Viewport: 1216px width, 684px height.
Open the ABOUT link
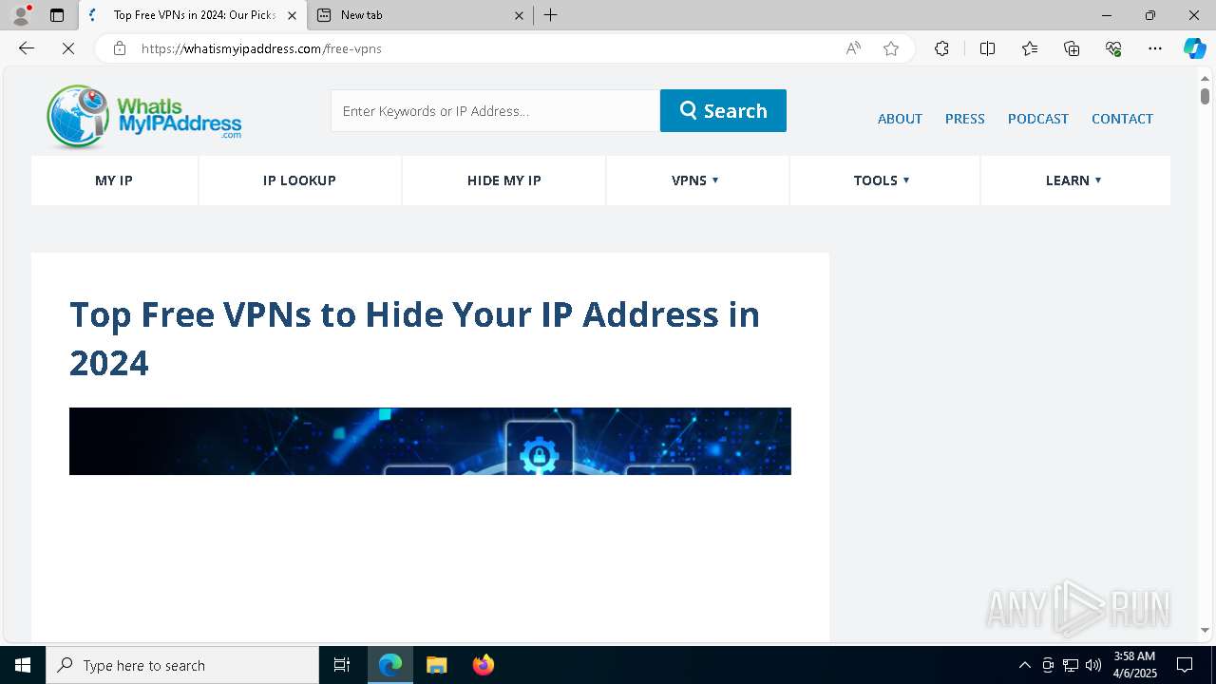tap(900, 119)
